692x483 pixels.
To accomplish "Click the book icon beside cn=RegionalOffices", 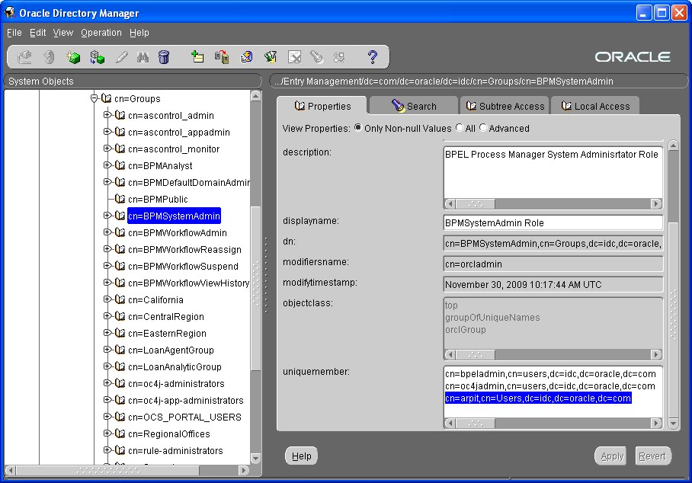I will coord(120,433).
